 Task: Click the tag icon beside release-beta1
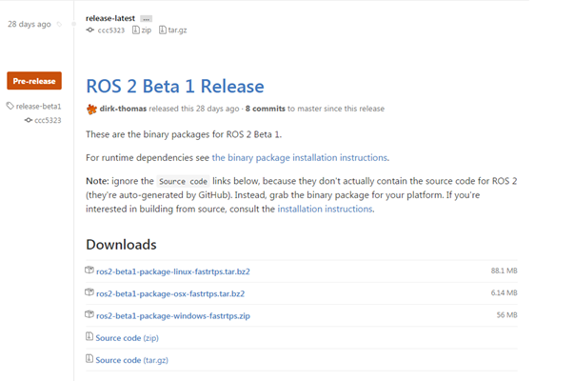10,106
